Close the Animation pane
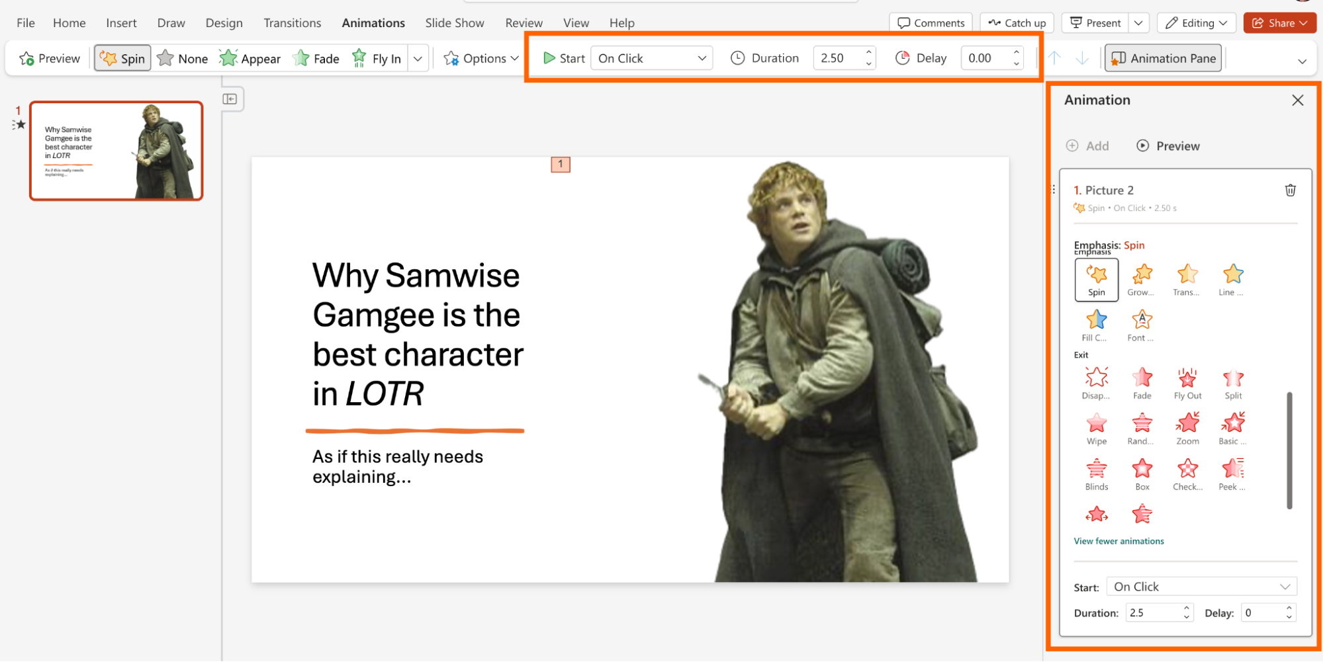Screen dimensions: 1323x662 click(x=1297, y=100)
